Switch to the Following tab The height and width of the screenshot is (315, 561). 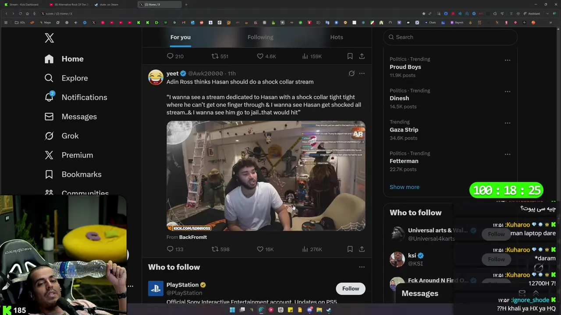[260, 37]
